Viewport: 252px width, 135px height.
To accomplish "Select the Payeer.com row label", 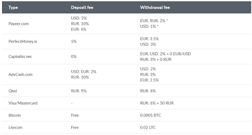I will (x=19, y=24).
